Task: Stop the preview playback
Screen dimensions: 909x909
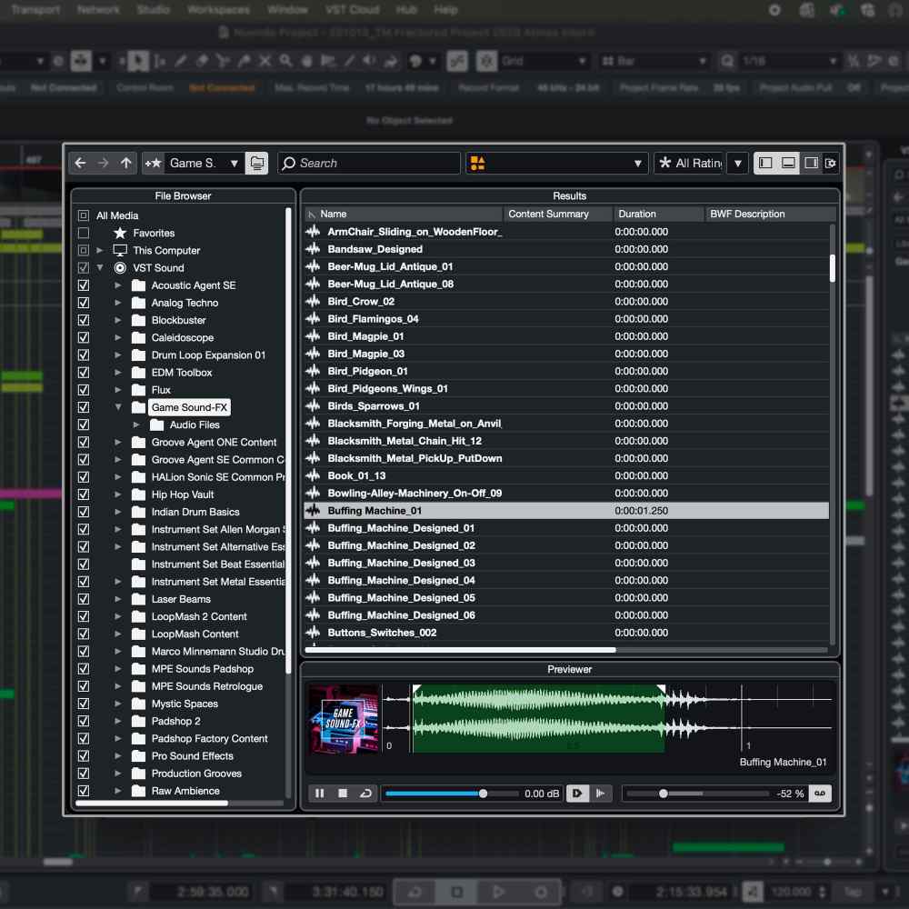Action: pyautogui.click(x=343, y=794)
